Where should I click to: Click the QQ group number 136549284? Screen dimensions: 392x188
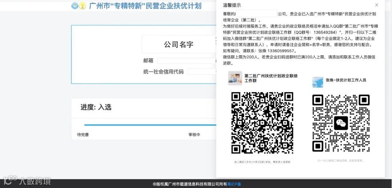(x=324, y=32)
